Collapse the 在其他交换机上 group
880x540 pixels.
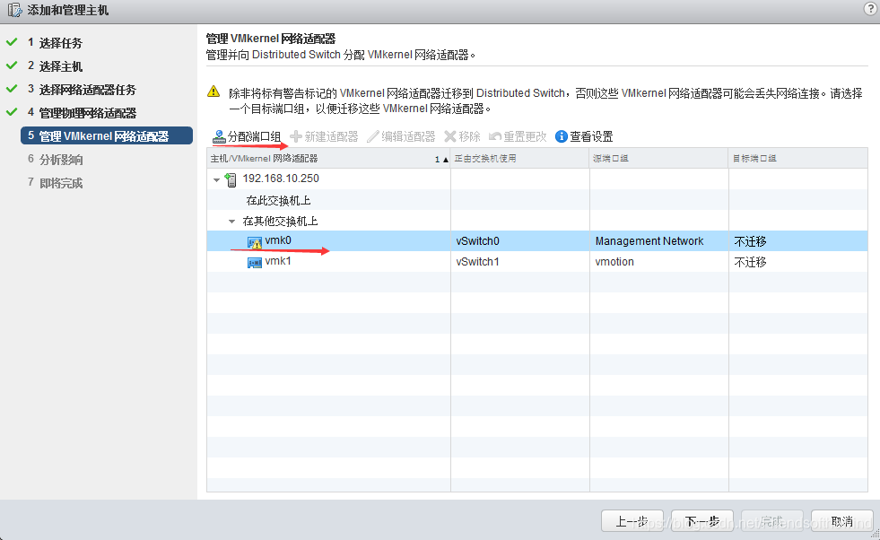pos(231,222)
